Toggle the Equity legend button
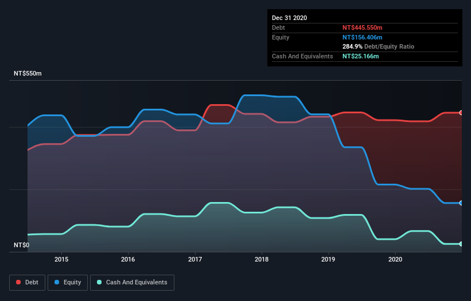471x301 pixels. coord(68,283)
